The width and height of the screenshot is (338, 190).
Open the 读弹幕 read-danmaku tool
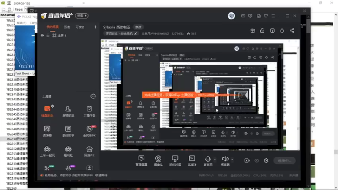pos(47,131)
